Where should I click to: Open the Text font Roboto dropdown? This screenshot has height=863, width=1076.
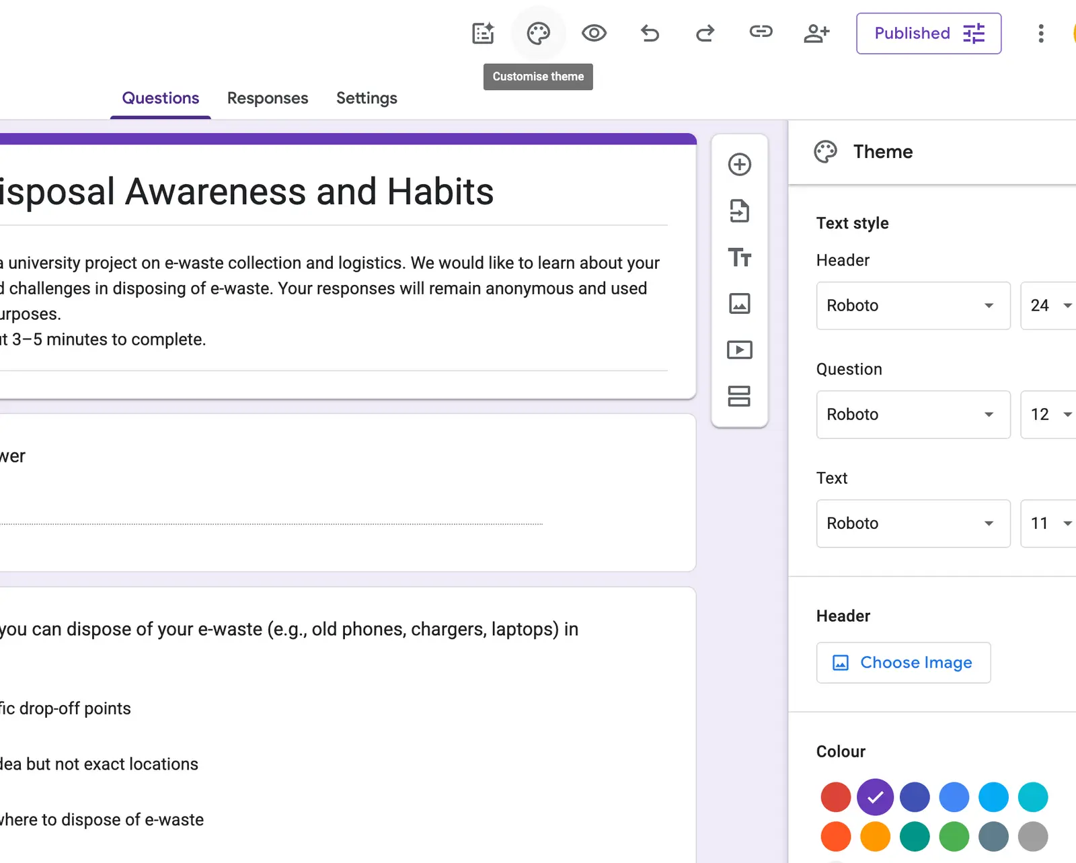(913, 524)
